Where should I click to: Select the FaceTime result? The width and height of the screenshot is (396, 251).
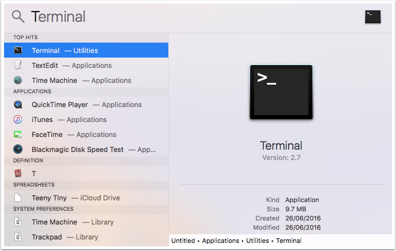click(86, 135)
